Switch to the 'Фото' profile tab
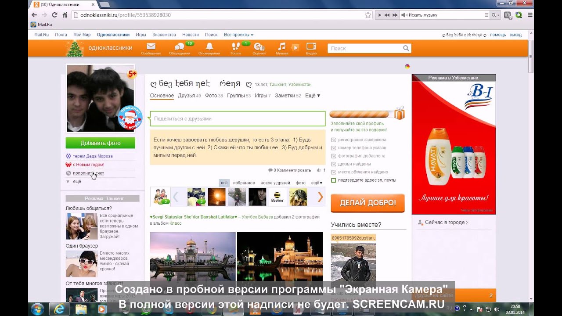The width and height of the screenshot is (562, 316). [214, 96]
